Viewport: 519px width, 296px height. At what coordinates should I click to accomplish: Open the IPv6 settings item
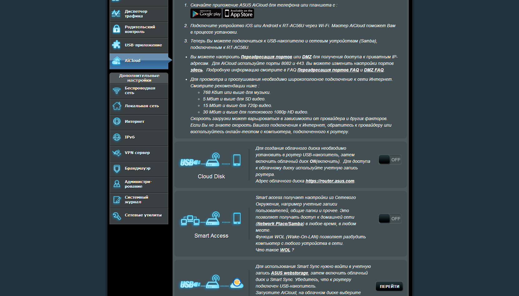pos(139,138)
